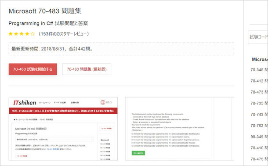Click the 試験コード search field
The height and width of the screenshot is (166, 268).
pos(258,37)
